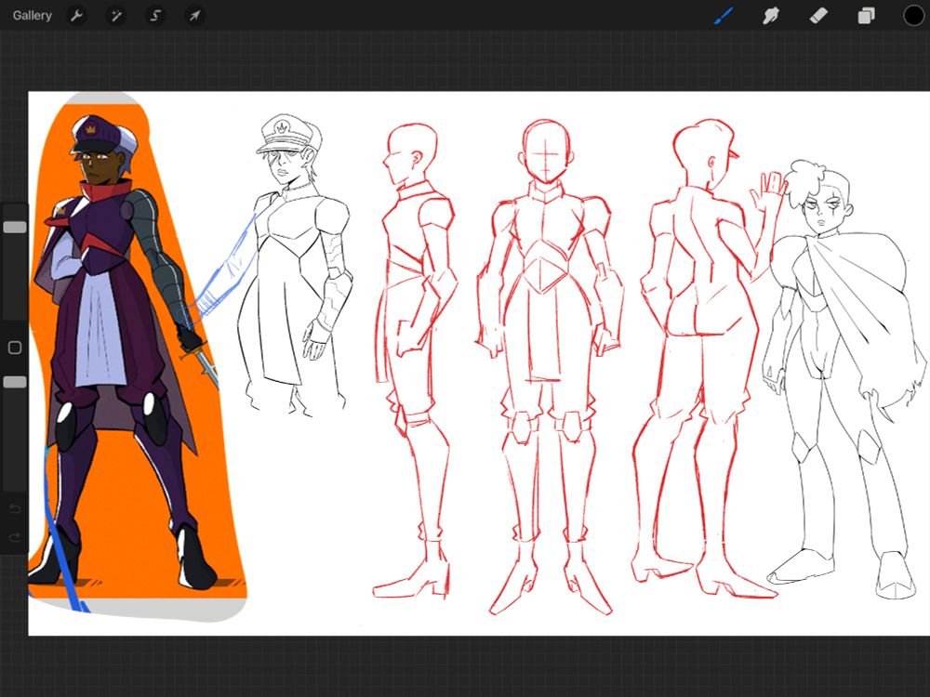
Task: Click the red front-view figure sketch
Action: [551, 365]
